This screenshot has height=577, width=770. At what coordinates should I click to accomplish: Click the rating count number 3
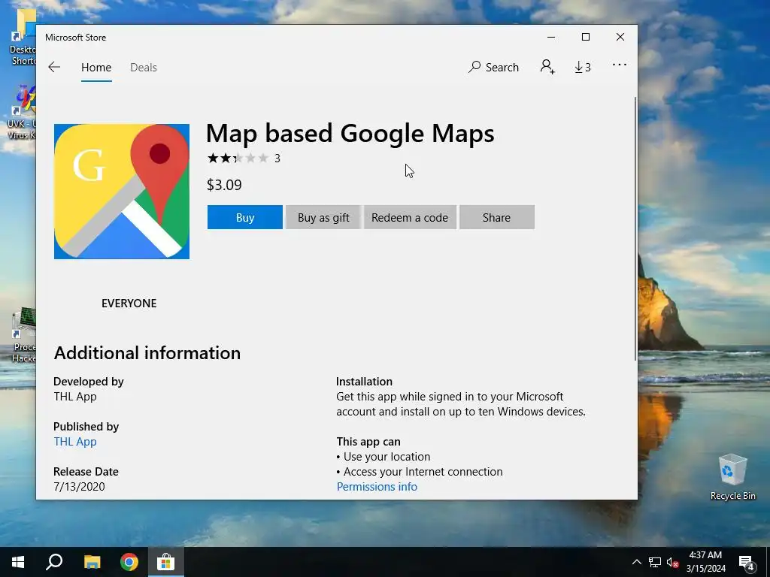tap(277, 159)
